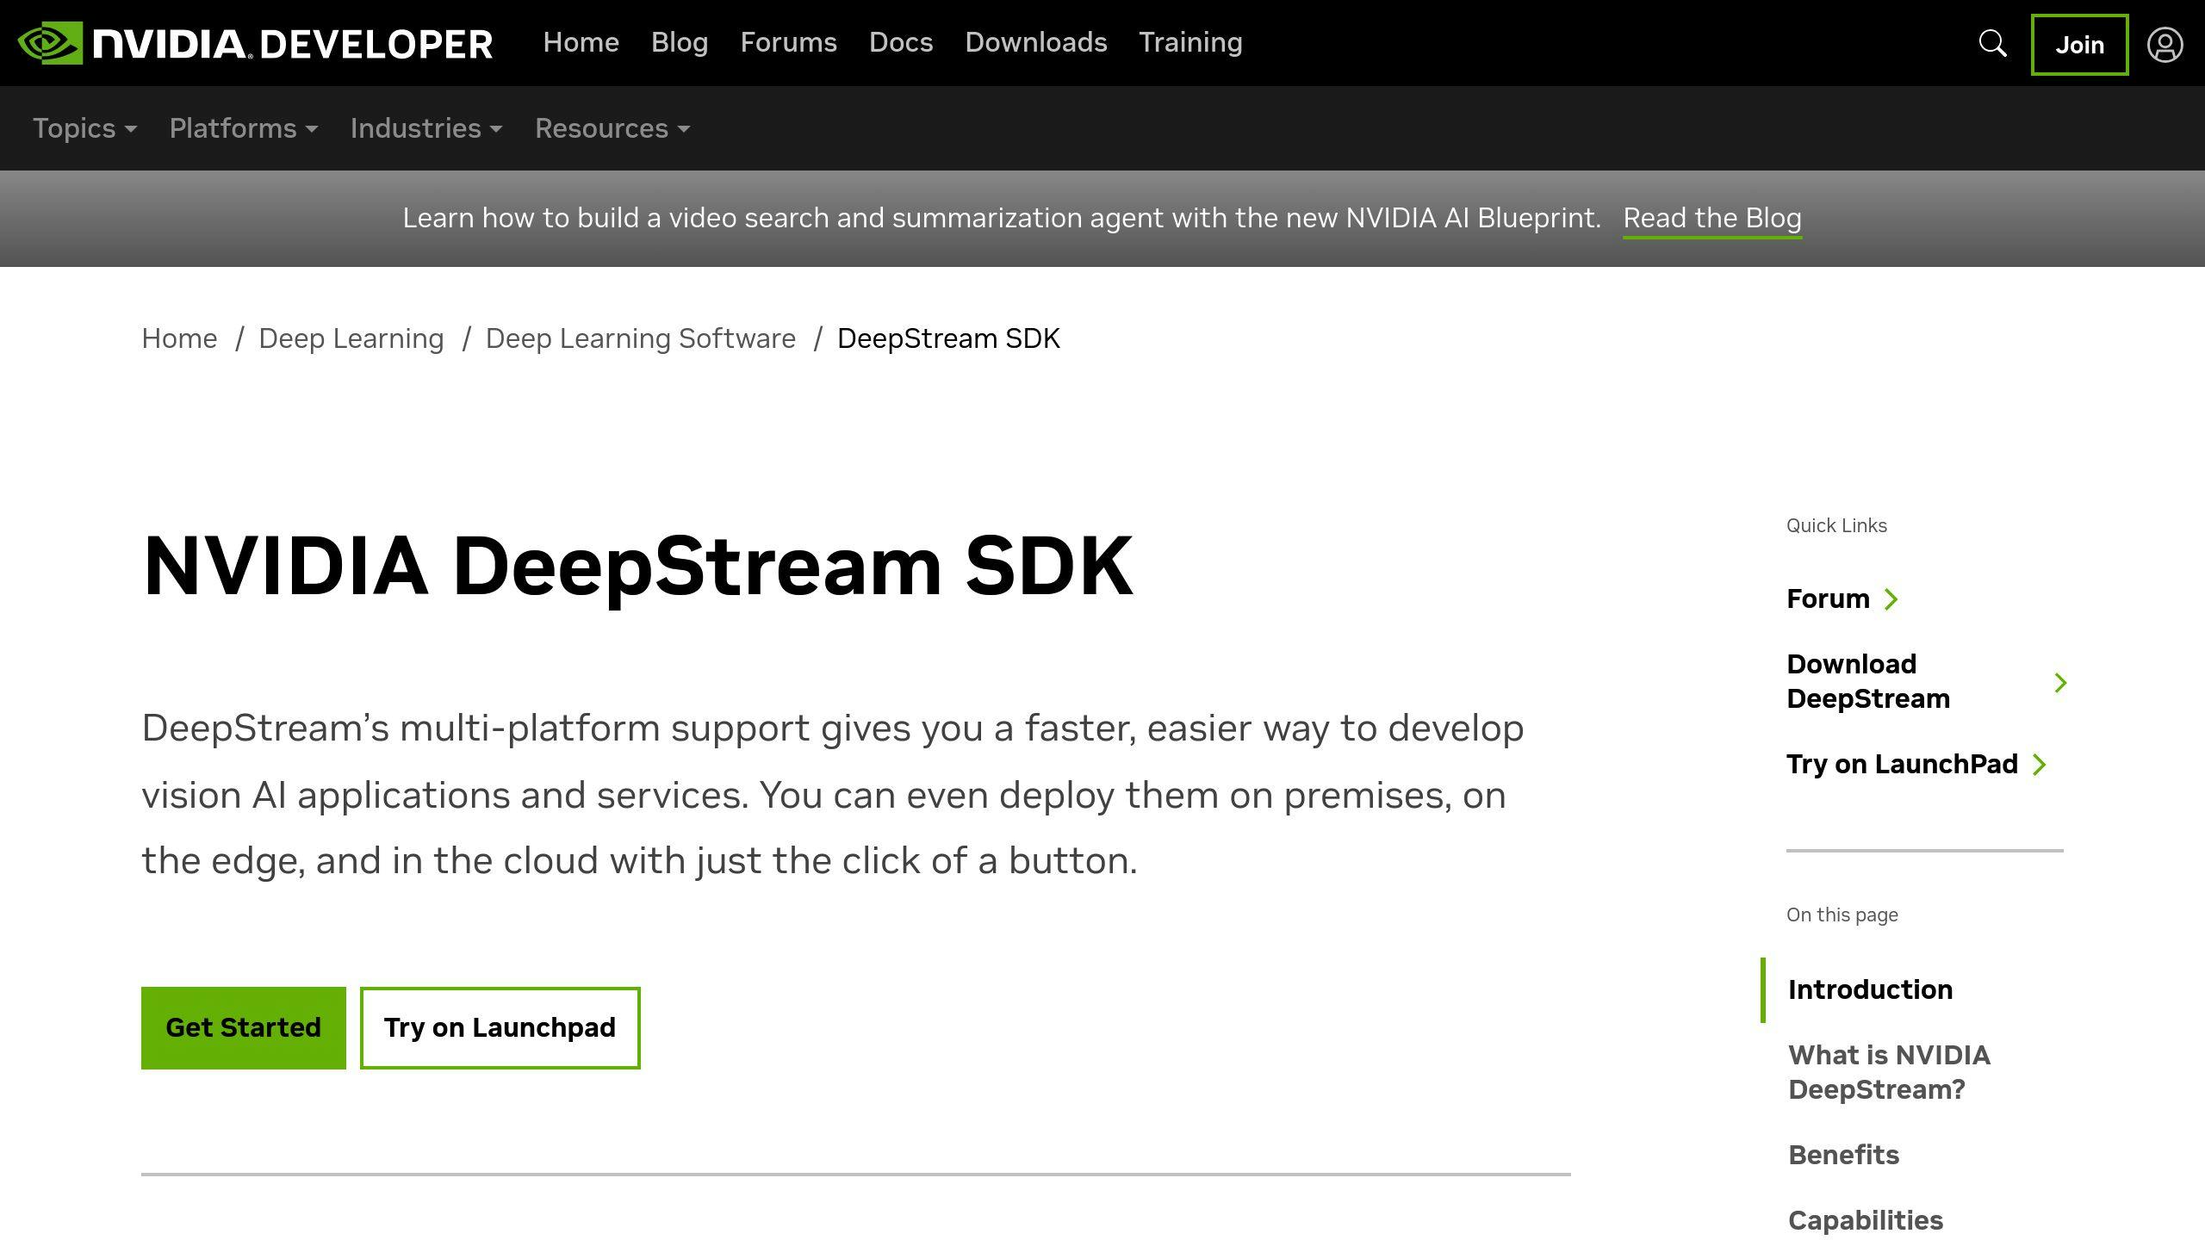
Task: Click the Join button
Action: coord(2079,45)
